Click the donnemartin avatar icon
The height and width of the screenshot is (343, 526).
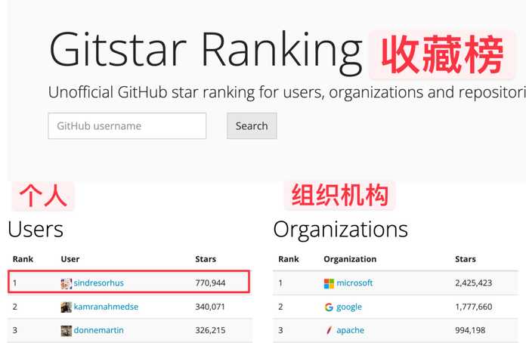pos(66,331)
